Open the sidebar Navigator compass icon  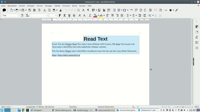point(197,48)
